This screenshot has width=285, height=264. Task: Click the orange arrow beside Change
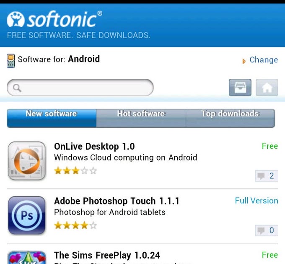(244, 61)
